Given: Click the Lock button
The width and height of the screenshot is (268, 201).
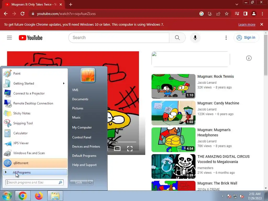Looking at the screenshot, I should [79, 182].
